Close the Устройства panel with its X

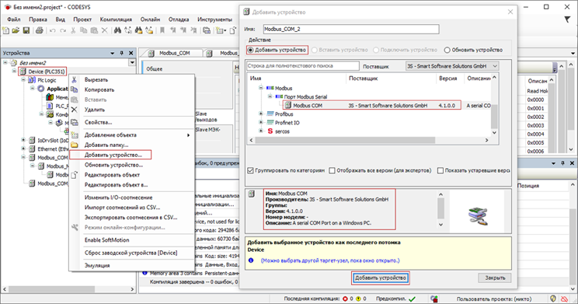pos(131,53)
